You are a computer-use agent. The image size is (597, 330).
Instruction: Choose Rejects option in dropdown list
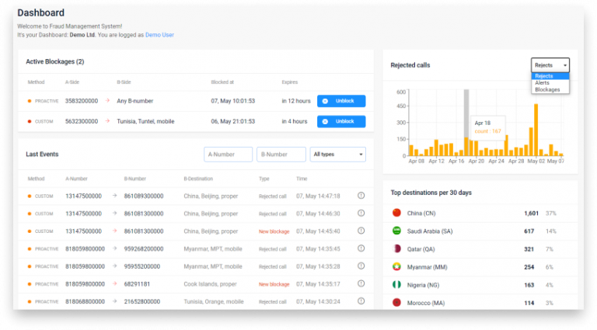click(544, 76)
